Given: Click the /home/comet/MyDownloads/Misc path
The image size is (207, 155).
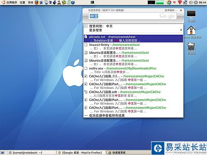Looking at the screenshot, I should 131,68.
